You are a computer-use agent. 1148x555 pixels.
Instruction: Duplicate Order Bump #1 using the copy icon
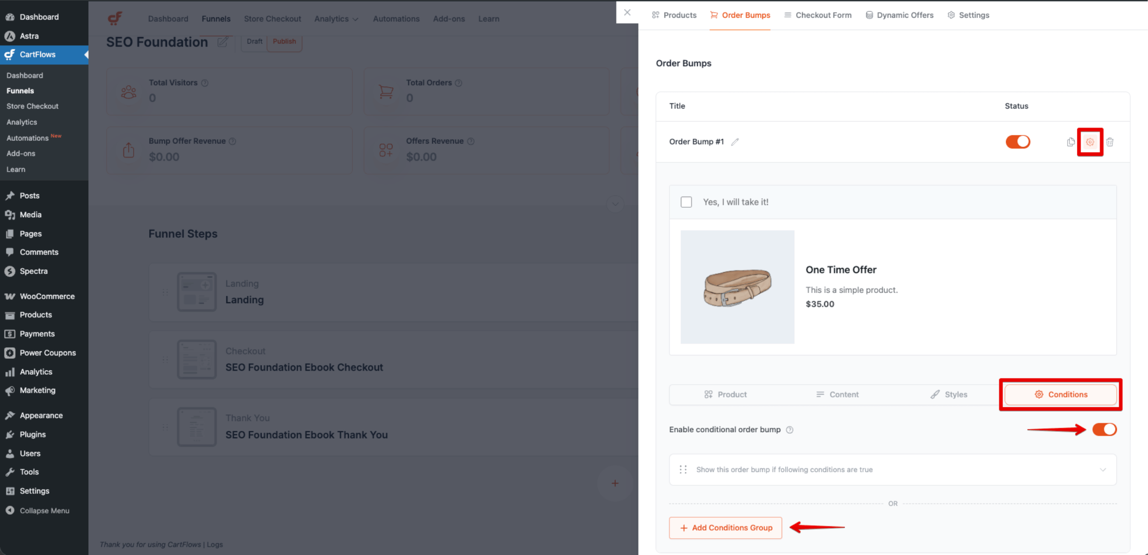[1070, 142]
